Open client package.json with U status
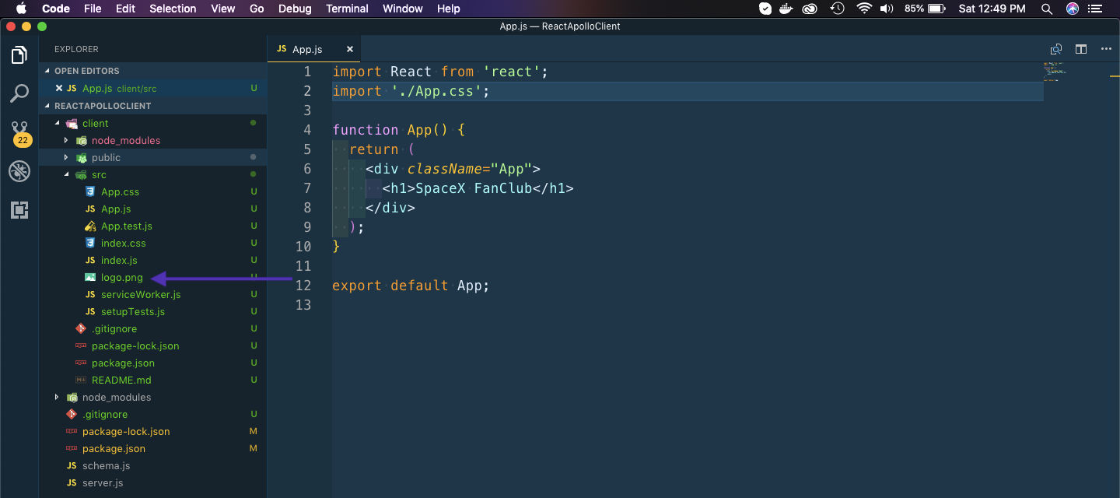 [x=123, y=363]
